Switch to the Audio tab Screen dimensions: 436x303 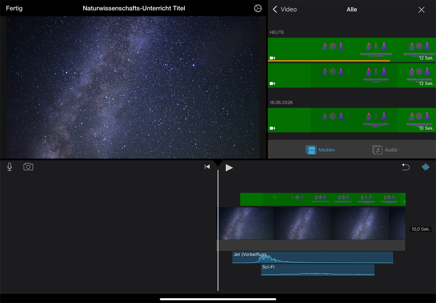(385, 150)
